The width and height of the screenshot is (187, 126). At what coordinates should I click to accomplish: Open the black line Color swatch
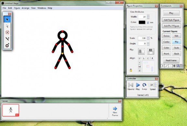142,22
